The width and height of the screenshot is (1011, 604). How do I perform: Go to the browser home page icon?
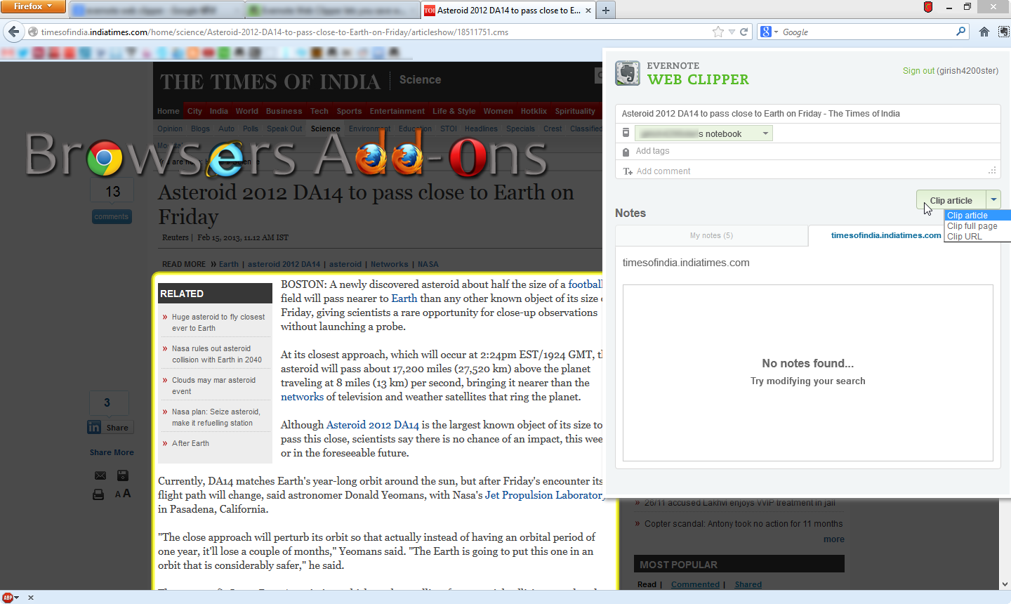(984, 32)
